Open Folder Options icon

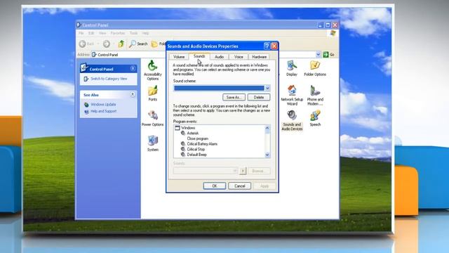(x=315, y=68)
